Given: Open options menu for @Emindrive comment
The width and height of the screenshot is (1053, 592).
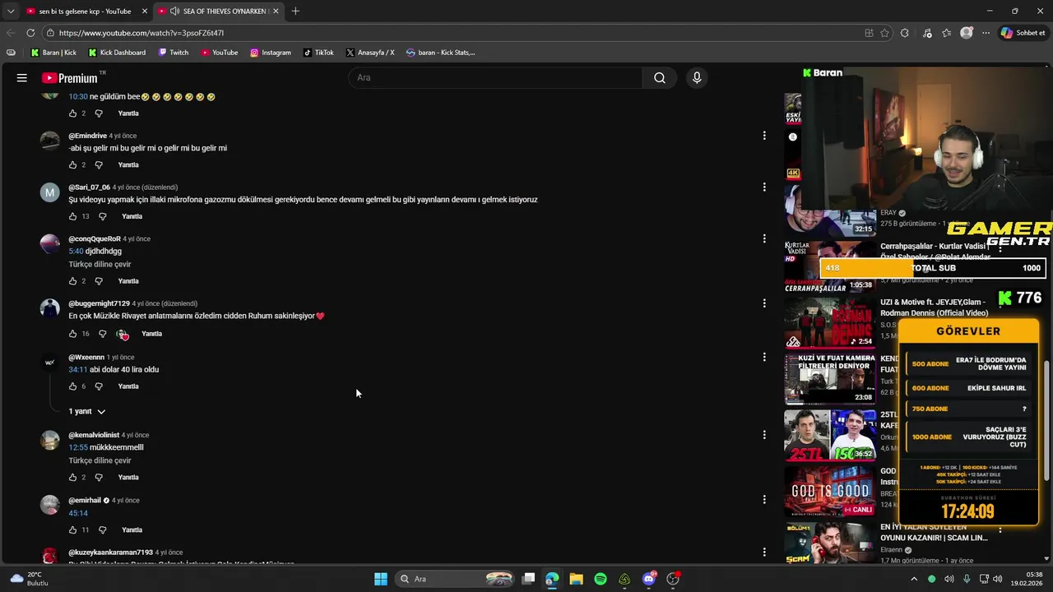Looking at the screenshot, I should 764,136.
